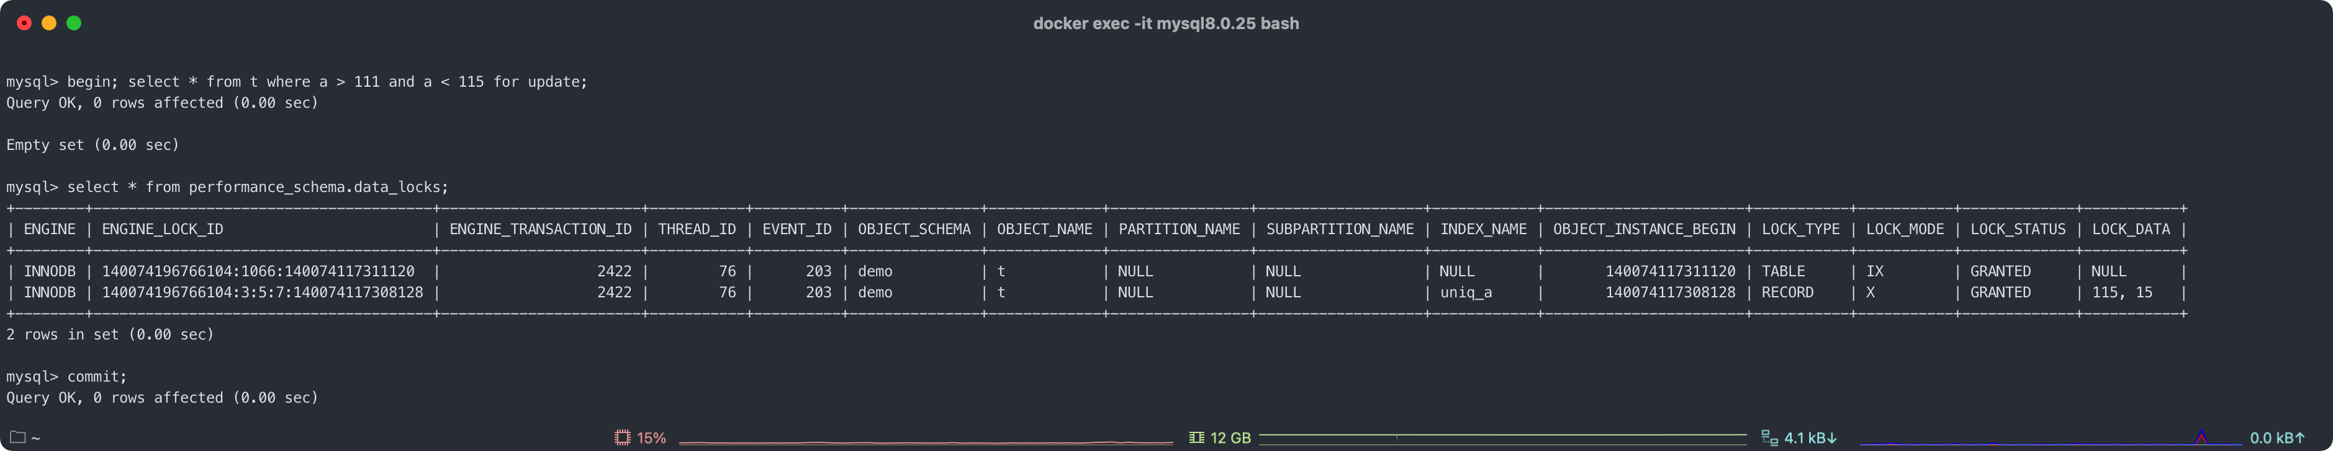The height and width of the screenshot is (451, 2333).
Task: Click the LOCK_MODE column header
Action: click(1905, 230)
